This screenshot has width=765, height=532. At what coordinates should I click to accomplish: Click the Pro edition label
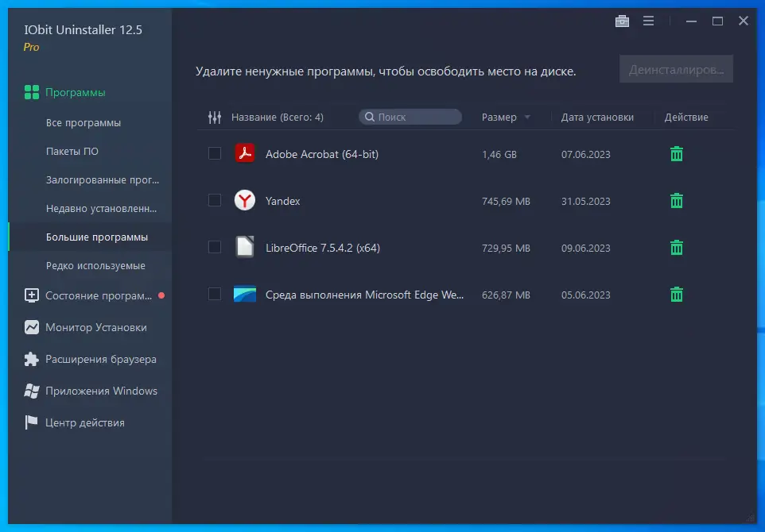click(31, 48)
